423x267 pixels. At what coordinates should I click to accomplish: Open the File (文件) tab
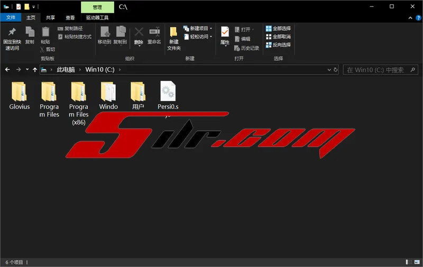(11, 17)
